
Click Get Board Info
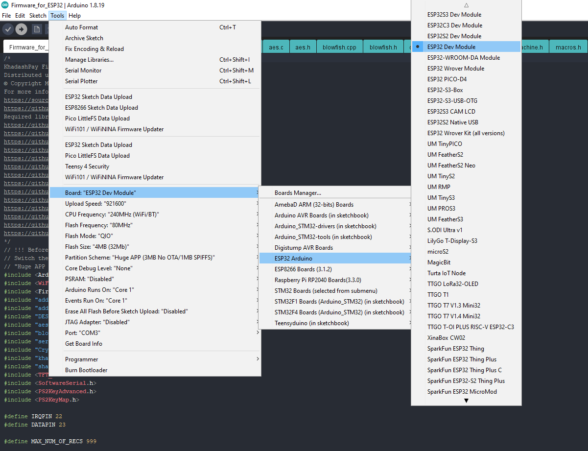(155, 344)
